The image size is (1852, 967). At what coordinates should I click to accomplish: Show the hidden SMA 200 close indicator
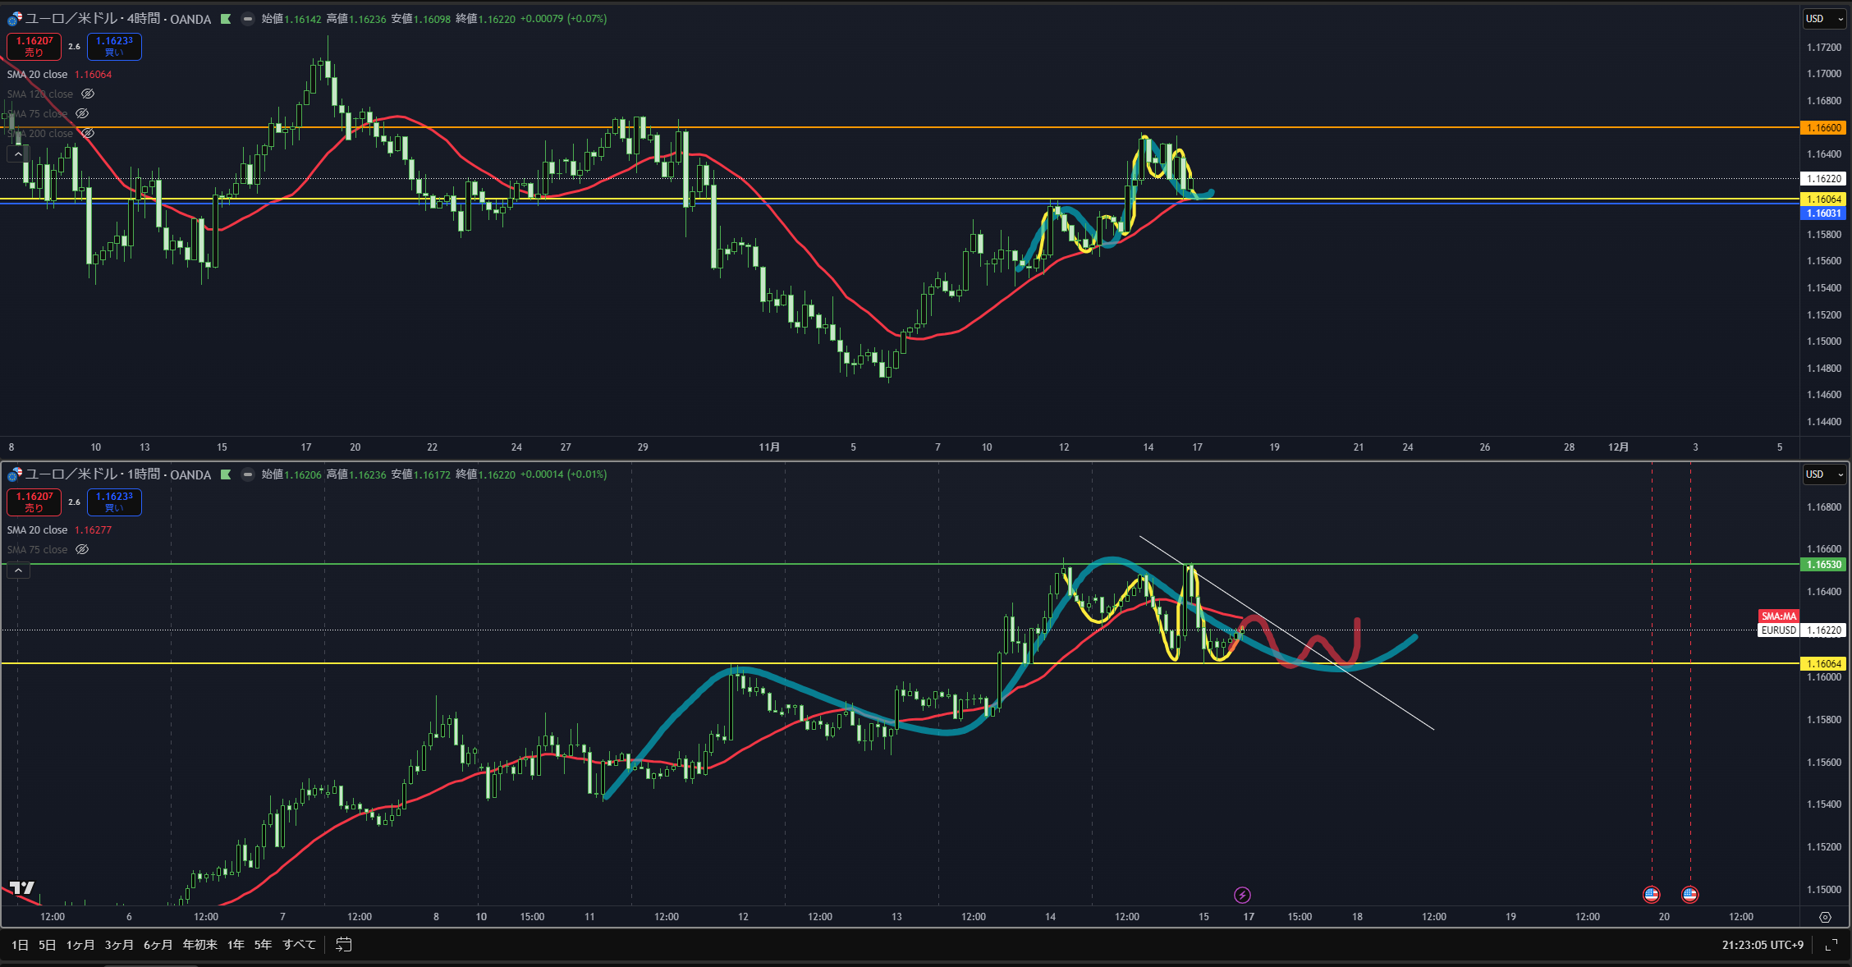click(88, 133)
